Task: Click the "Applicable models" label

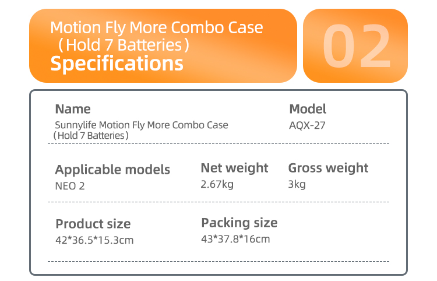Action: 112,170
